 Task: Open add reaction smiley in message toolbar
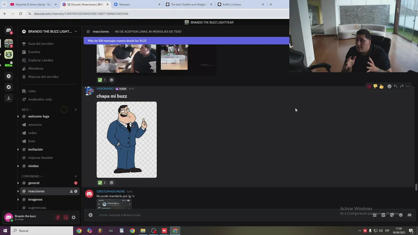tap(389, 86)
